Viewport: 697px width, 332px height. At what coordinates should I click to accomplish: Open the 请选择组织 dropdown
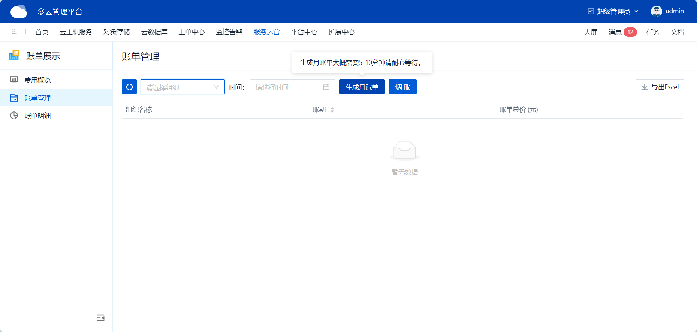(182, 87)
